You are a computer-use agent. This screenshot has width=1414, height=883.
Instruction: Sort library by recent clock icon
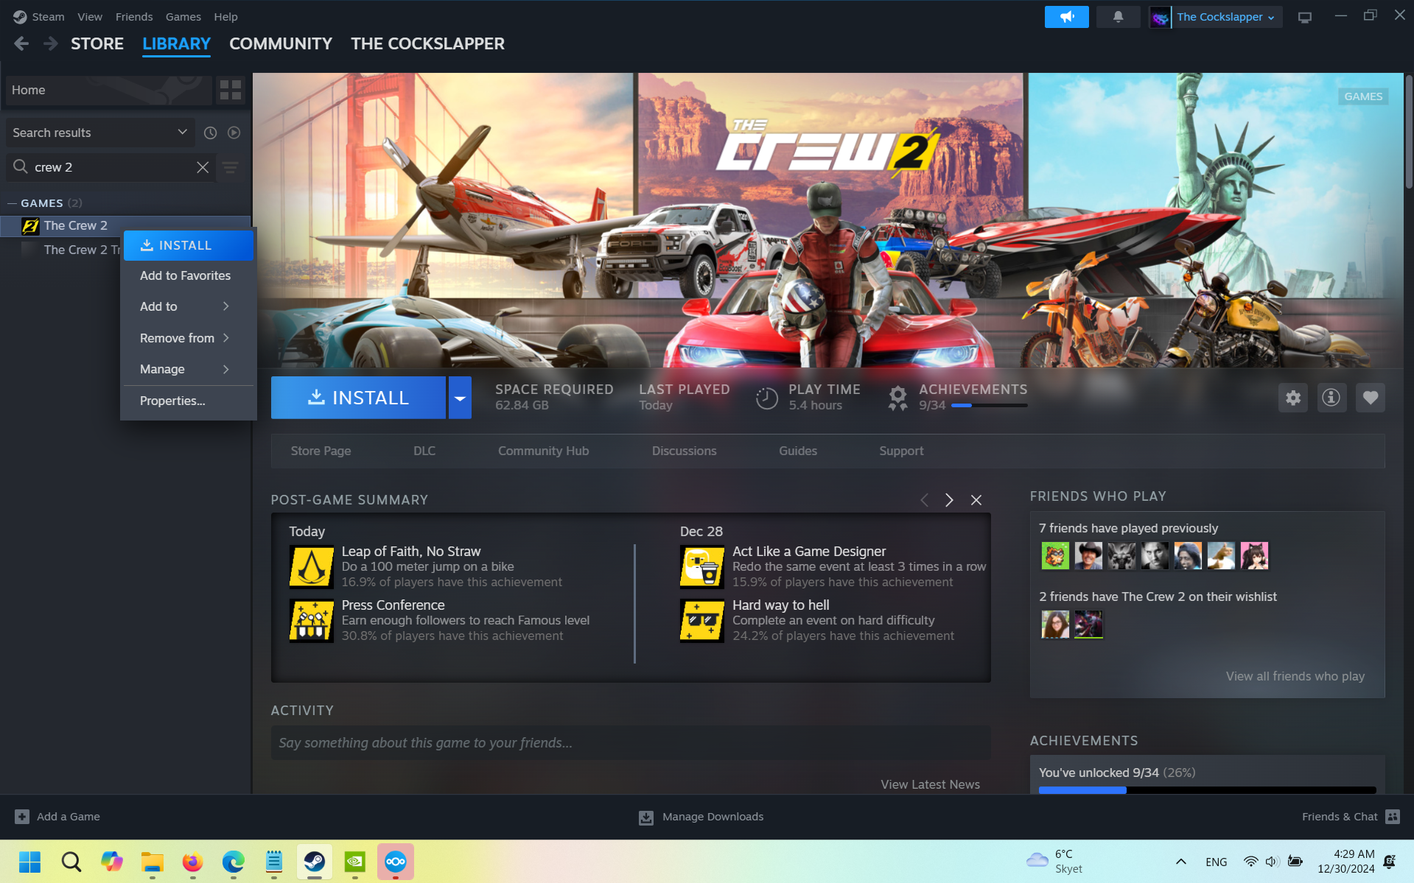[210, 133]
